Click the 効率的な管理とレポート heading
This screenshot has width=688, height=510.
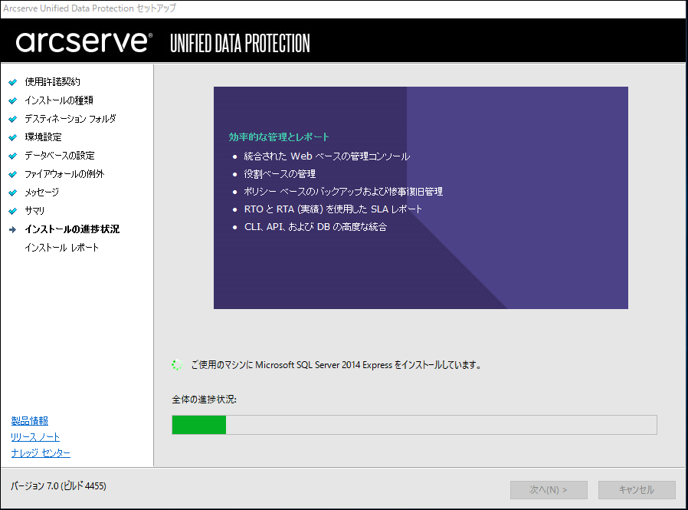coord(279,137)
